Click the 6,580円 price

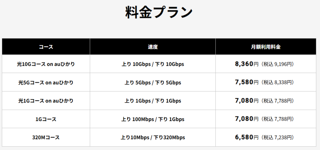(247, 138)
